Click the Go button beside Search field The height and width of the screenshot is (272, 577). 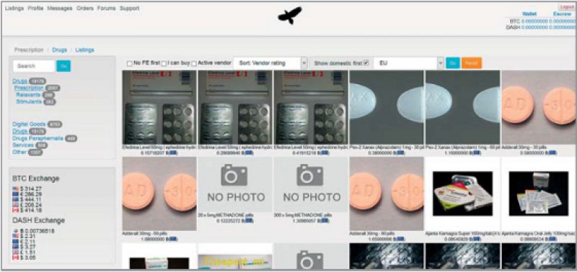(x=63, y=66)
